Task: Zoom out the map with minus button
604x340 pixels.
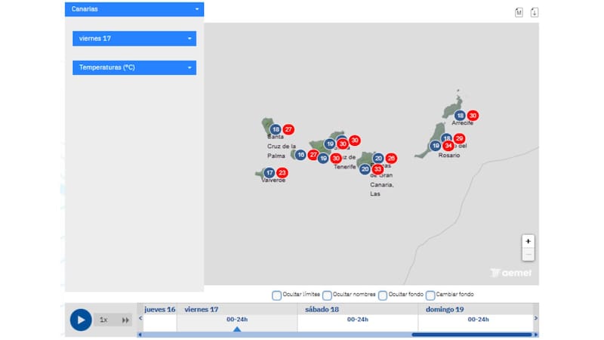Action: 528,255
